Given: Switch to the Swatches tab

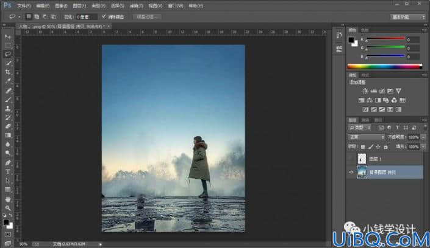Looking at the screenshot, I should 365,30.
